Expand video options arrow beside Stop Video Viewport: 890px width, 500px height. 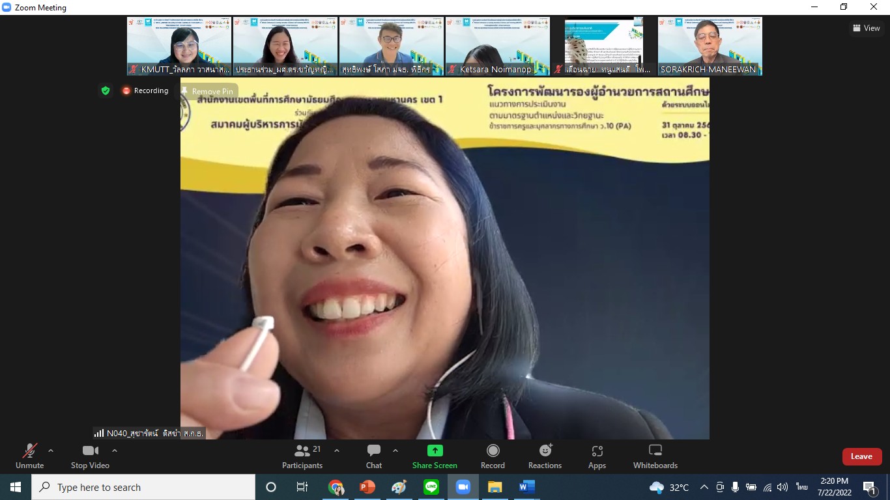pos(115,451)
